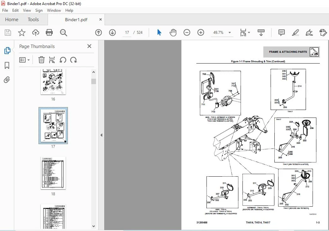Print the document via printer icon
Viewport: 329px width, 231px height.
coord(49,33)
